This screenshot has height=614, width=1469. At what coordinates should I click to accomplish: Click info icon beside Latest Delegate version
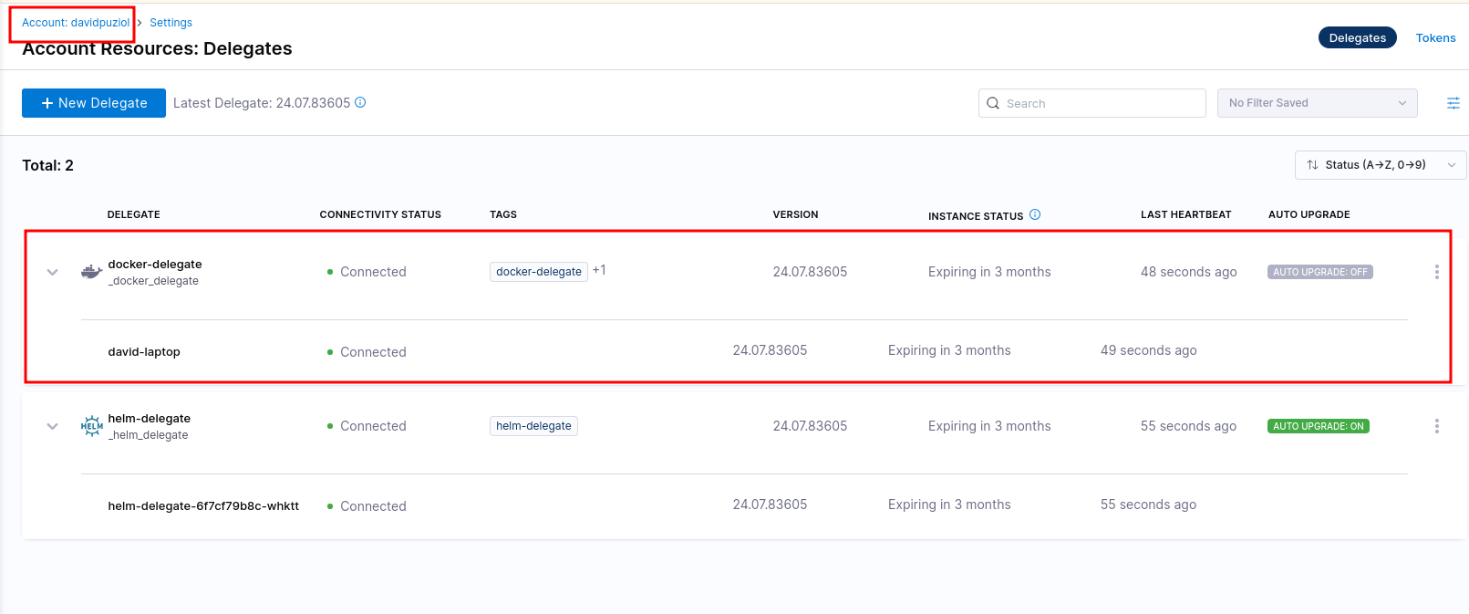click(x=360, y=102)
